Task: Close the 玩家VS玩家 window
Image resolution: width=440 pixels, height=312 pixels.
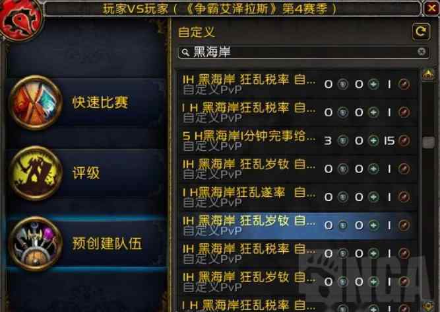Action: click(x=431, y=9)
